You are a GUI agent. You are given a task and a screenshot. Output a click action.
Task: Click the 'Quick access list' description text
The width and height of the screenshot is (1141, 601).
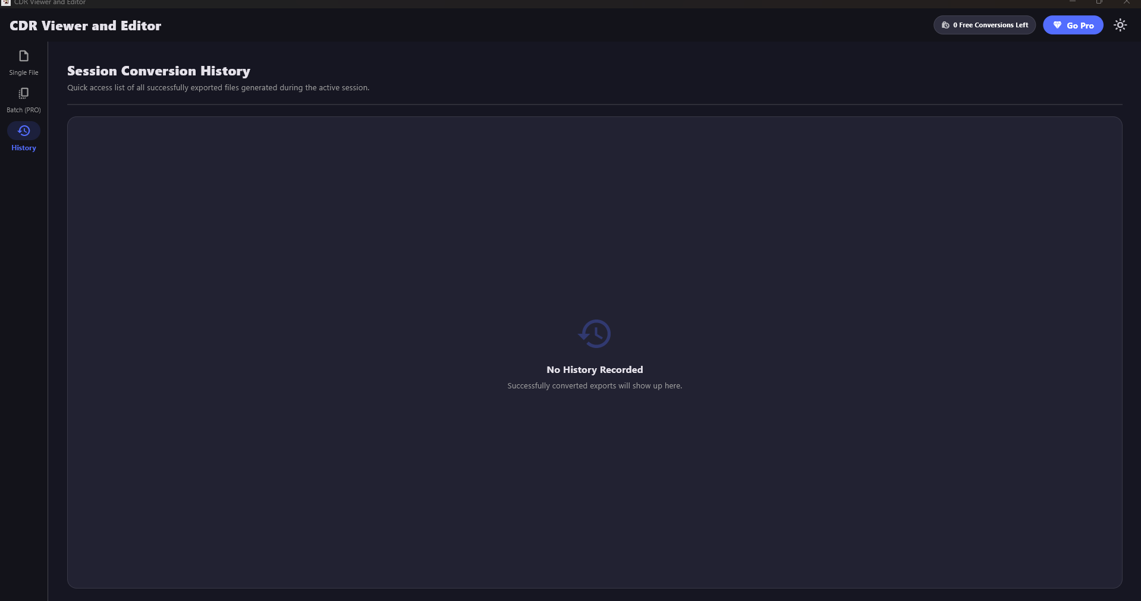[218, 88]
